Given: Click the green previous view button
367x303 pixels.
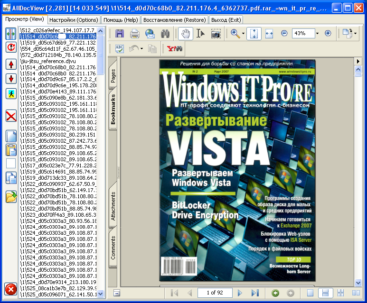Looking at the screenshot, I should pyautogui.click(x=275, y=293).
